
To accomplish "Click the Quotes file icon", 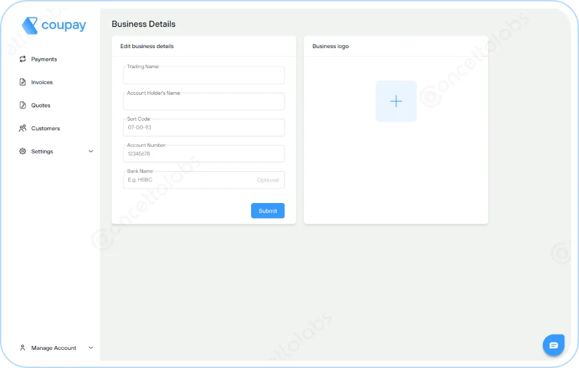I will click(x=23, y=106).
